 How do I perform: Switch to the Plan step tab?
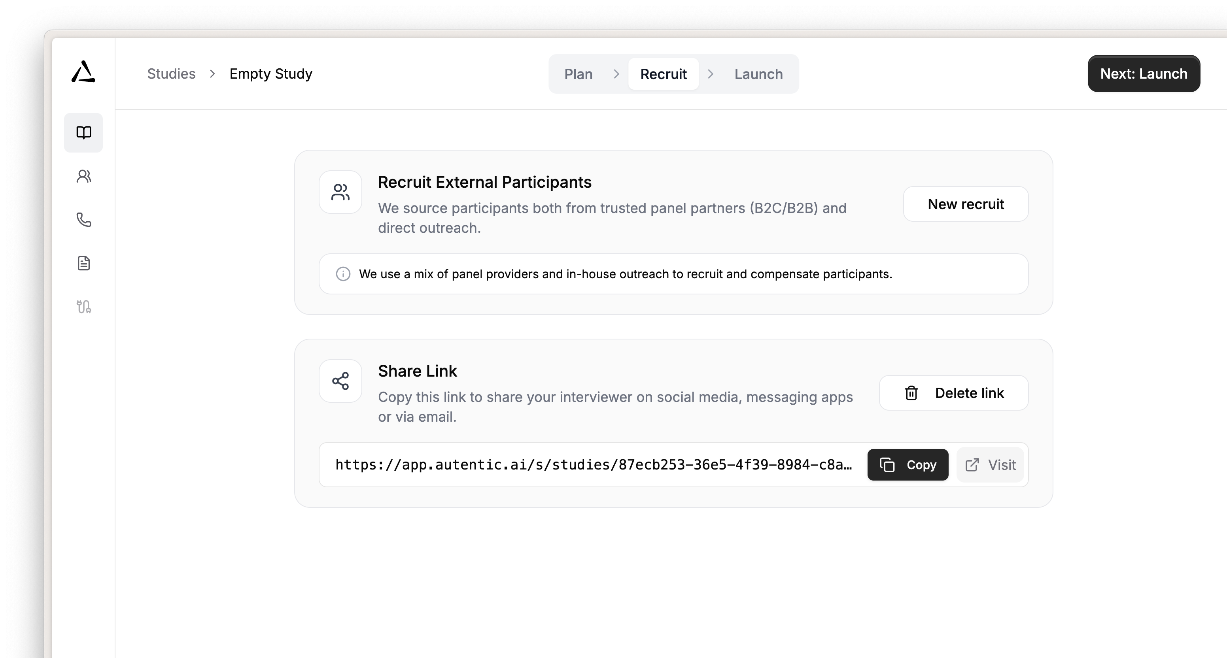click(x=578, y=74)
